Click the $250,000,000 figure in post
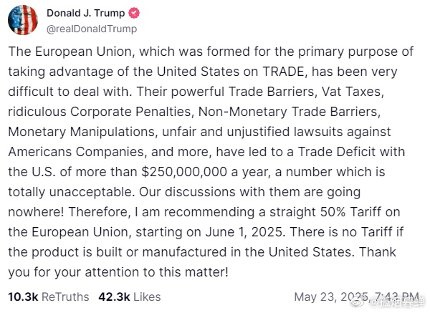430x313 pixels. point(184,172)
